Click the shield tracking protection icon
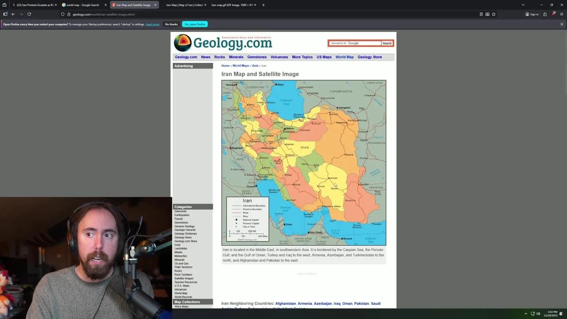The image size is (567, 319). click(x=62, y=14)
